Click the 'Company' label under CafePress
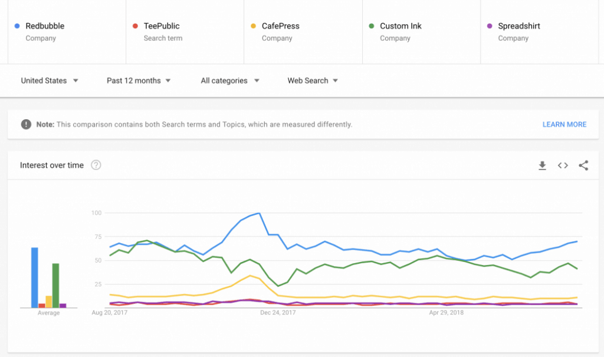 tap(277, 38)
